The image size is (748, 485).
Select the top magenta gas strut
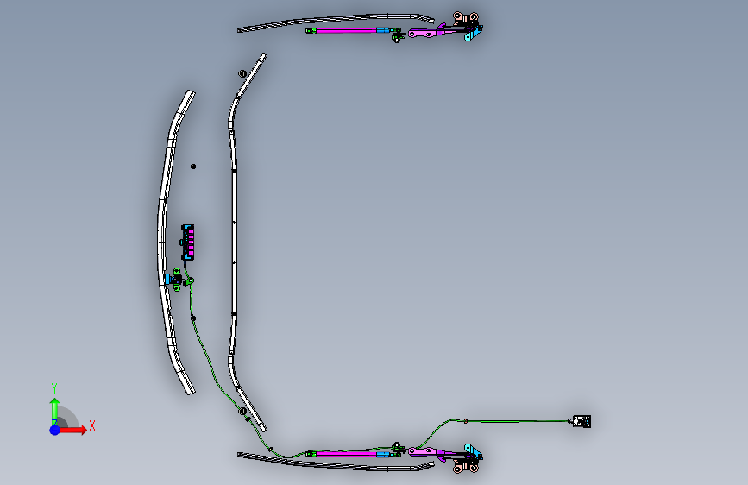pos(348,30)
